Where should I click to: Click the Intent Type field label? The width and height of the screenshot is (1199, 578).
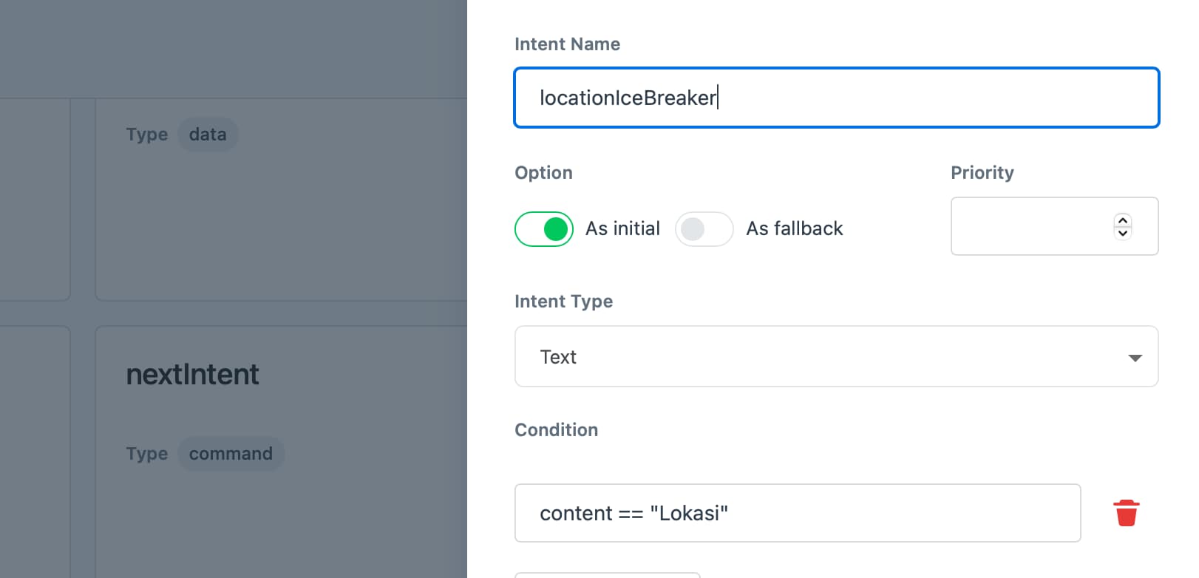(563, 302)
